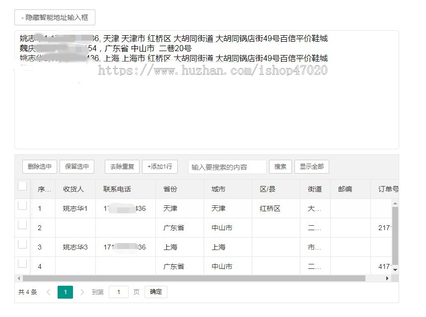This screenshot has width=426, height=317.
Task: Click the 中山市 city cell in row 2
Action: [x=228, y=228]
